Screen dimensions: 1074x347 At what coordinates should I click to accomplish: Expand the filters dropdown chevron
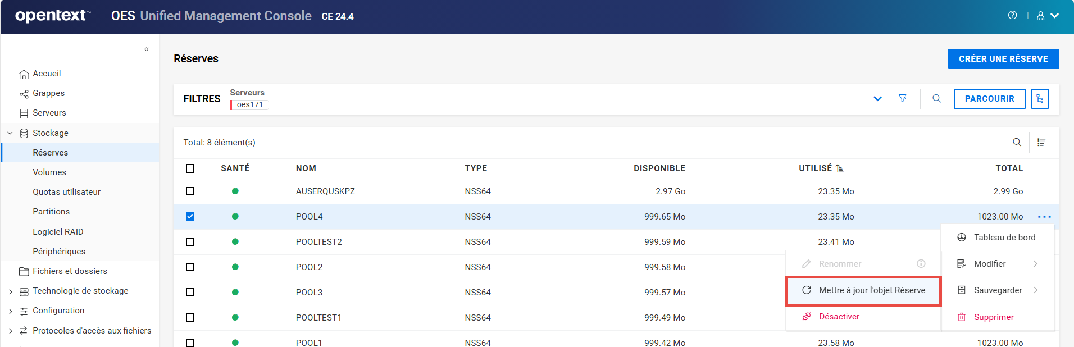[x=877, y=99]
